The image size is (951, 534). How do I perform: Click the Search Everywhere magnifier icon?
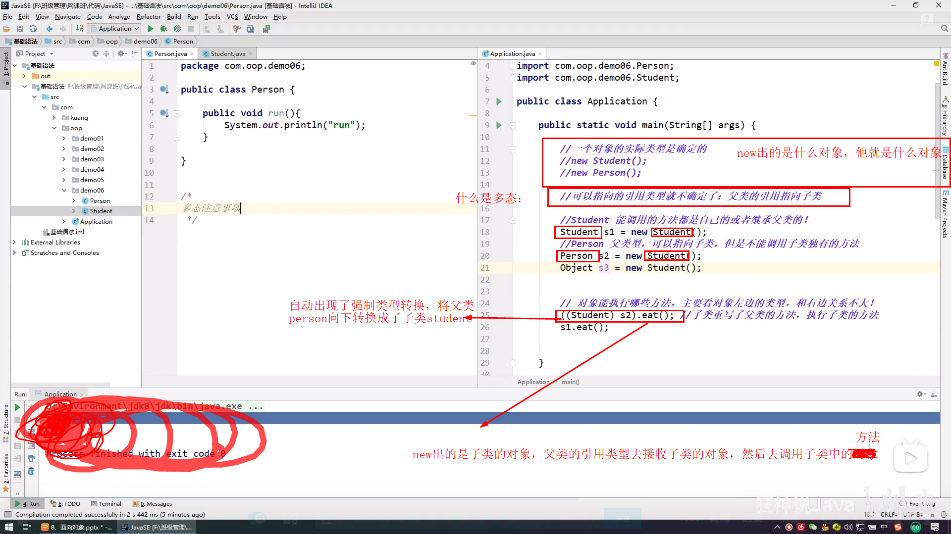(945, 29)
